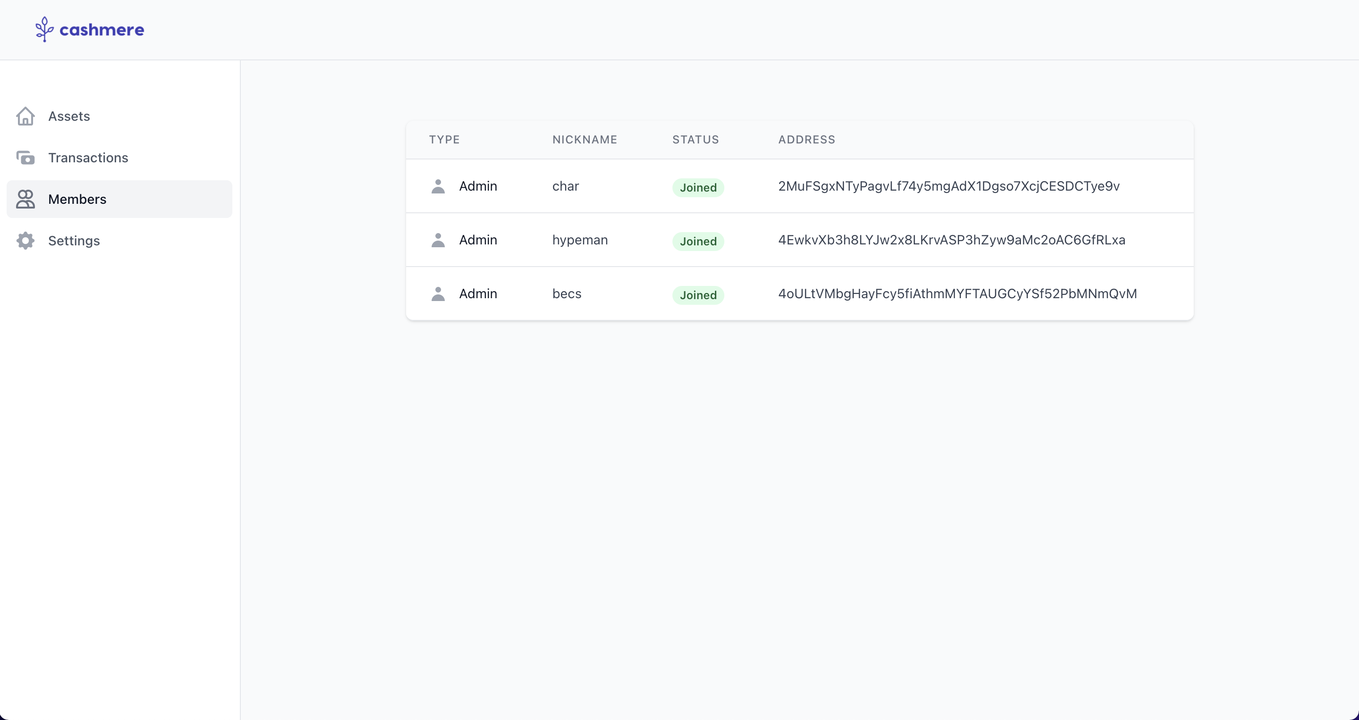The image size is (1359, 720).
Task: Click the becs address starting with 4oULtVM
Action: (x=957, y=293)
